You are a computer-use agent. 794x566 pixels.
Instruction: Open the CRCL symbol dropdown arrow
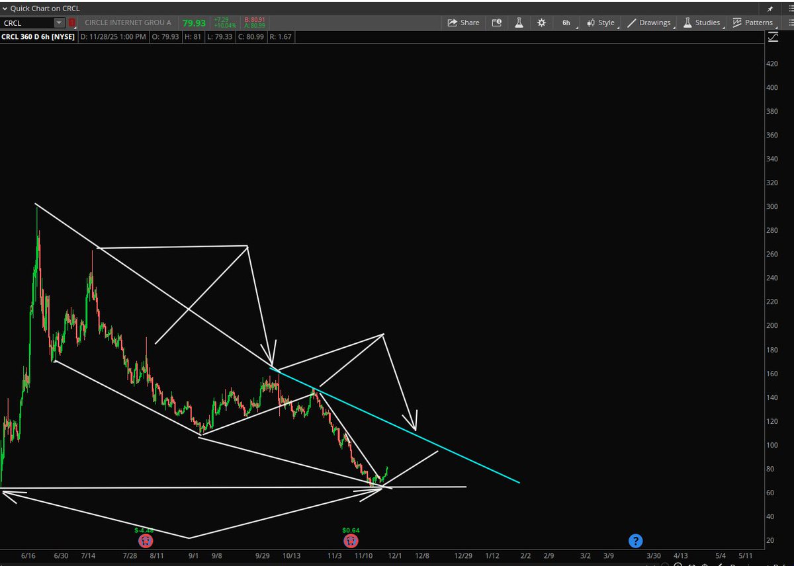point(58,22)
